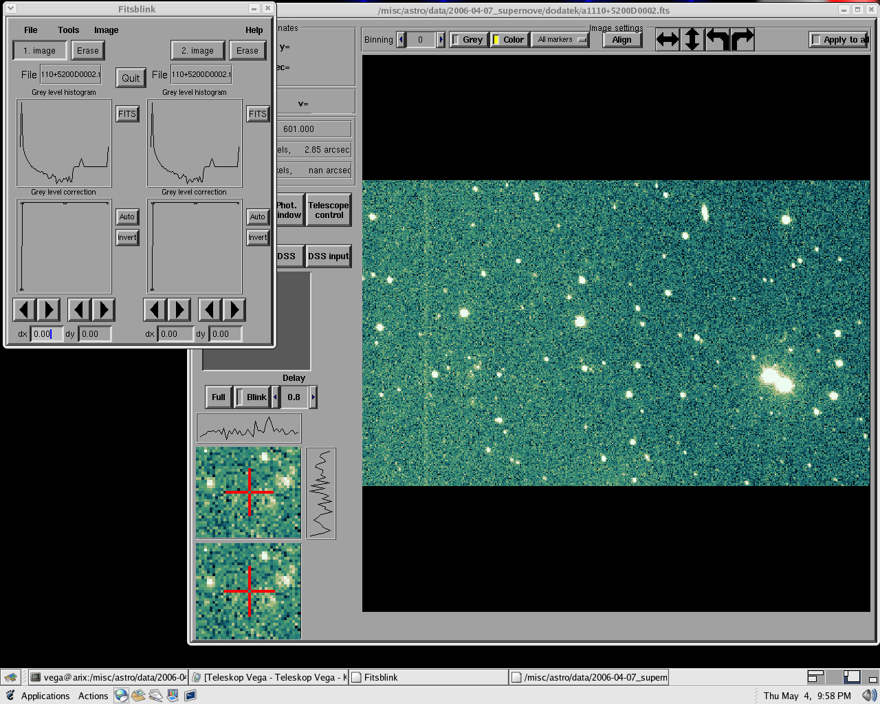Screen dimensions: 880x704
Task: Open FITS header for first image
Action: tap(127, 114)
